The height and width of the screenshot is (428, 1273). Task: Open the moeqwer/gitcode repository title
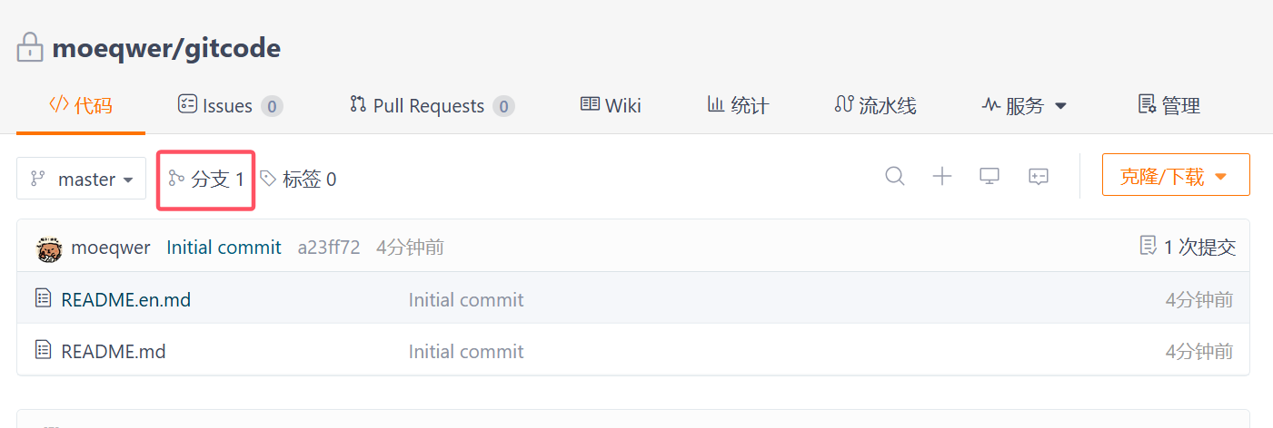click(x=166, y=48)
